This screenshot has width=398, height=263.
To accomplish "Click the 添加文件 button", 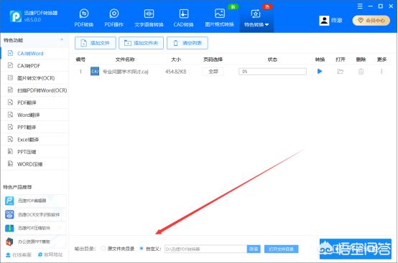I will (95, 43).
